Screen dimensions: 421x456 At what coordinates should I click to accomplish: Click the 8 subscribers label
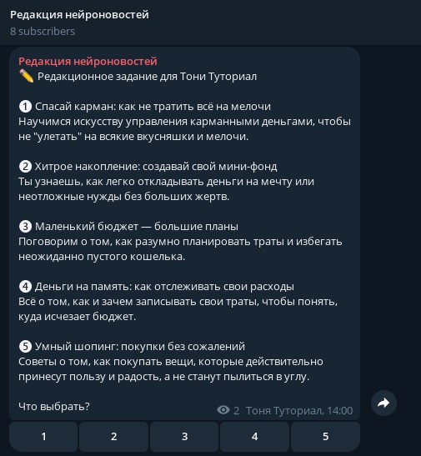pos(43,32)
